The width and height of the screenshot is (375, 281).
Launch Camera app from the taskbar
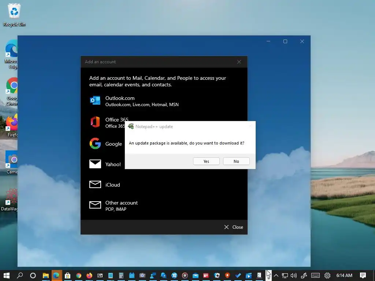click(x=142, y=276)
